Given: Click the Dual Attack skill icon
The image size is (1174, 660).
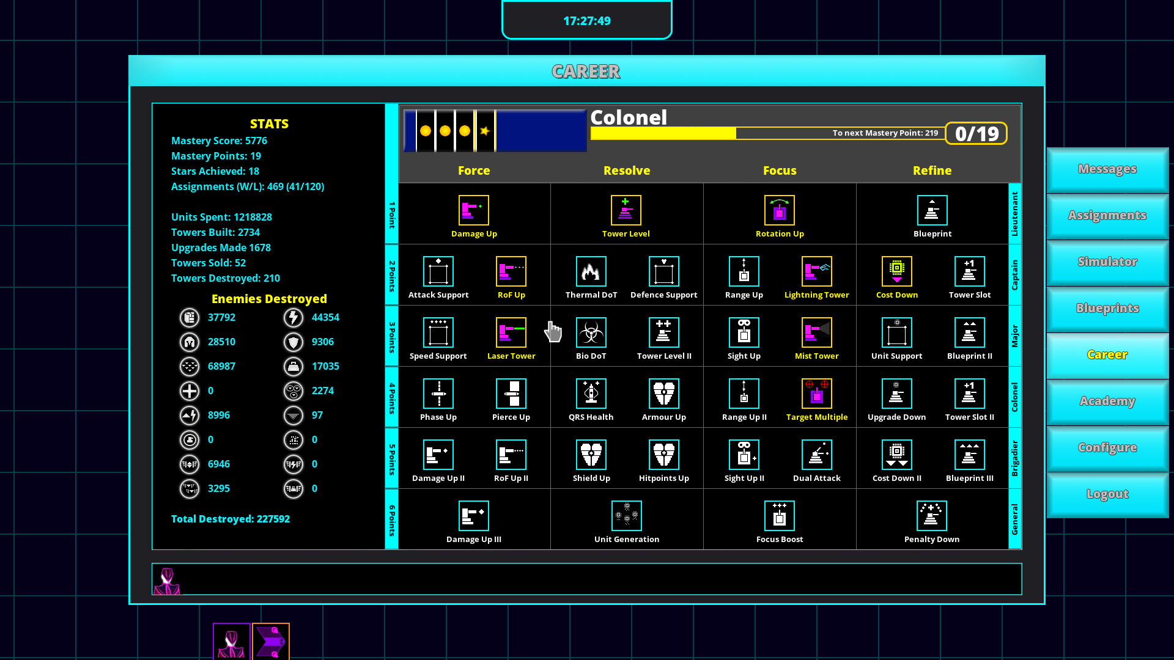Looking at the screenshot, I should click(816, 455).
